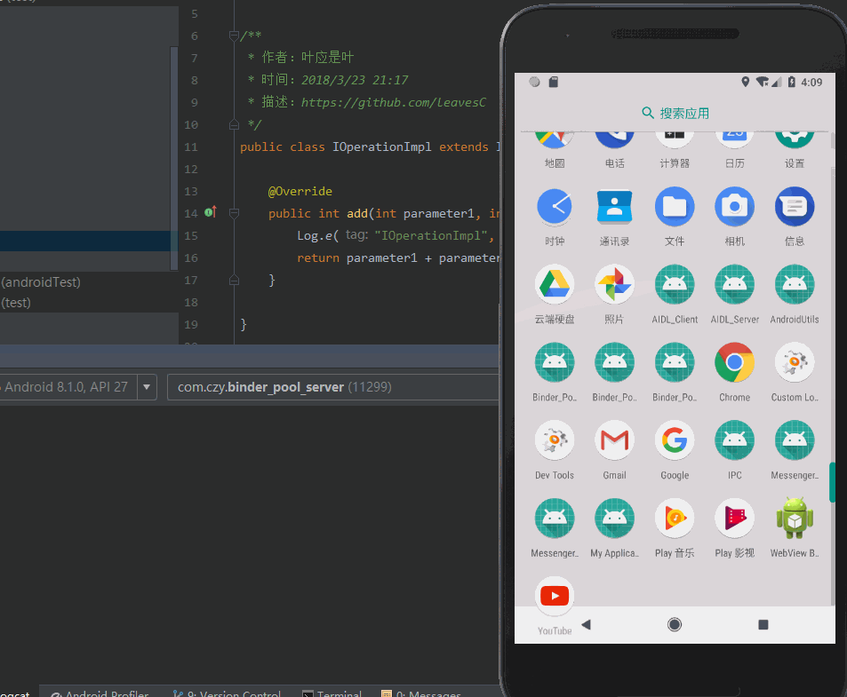This screenshot has height=697, width=847.
Task: Launch the AIDL_Server app
Action: (x=734, y=284)
